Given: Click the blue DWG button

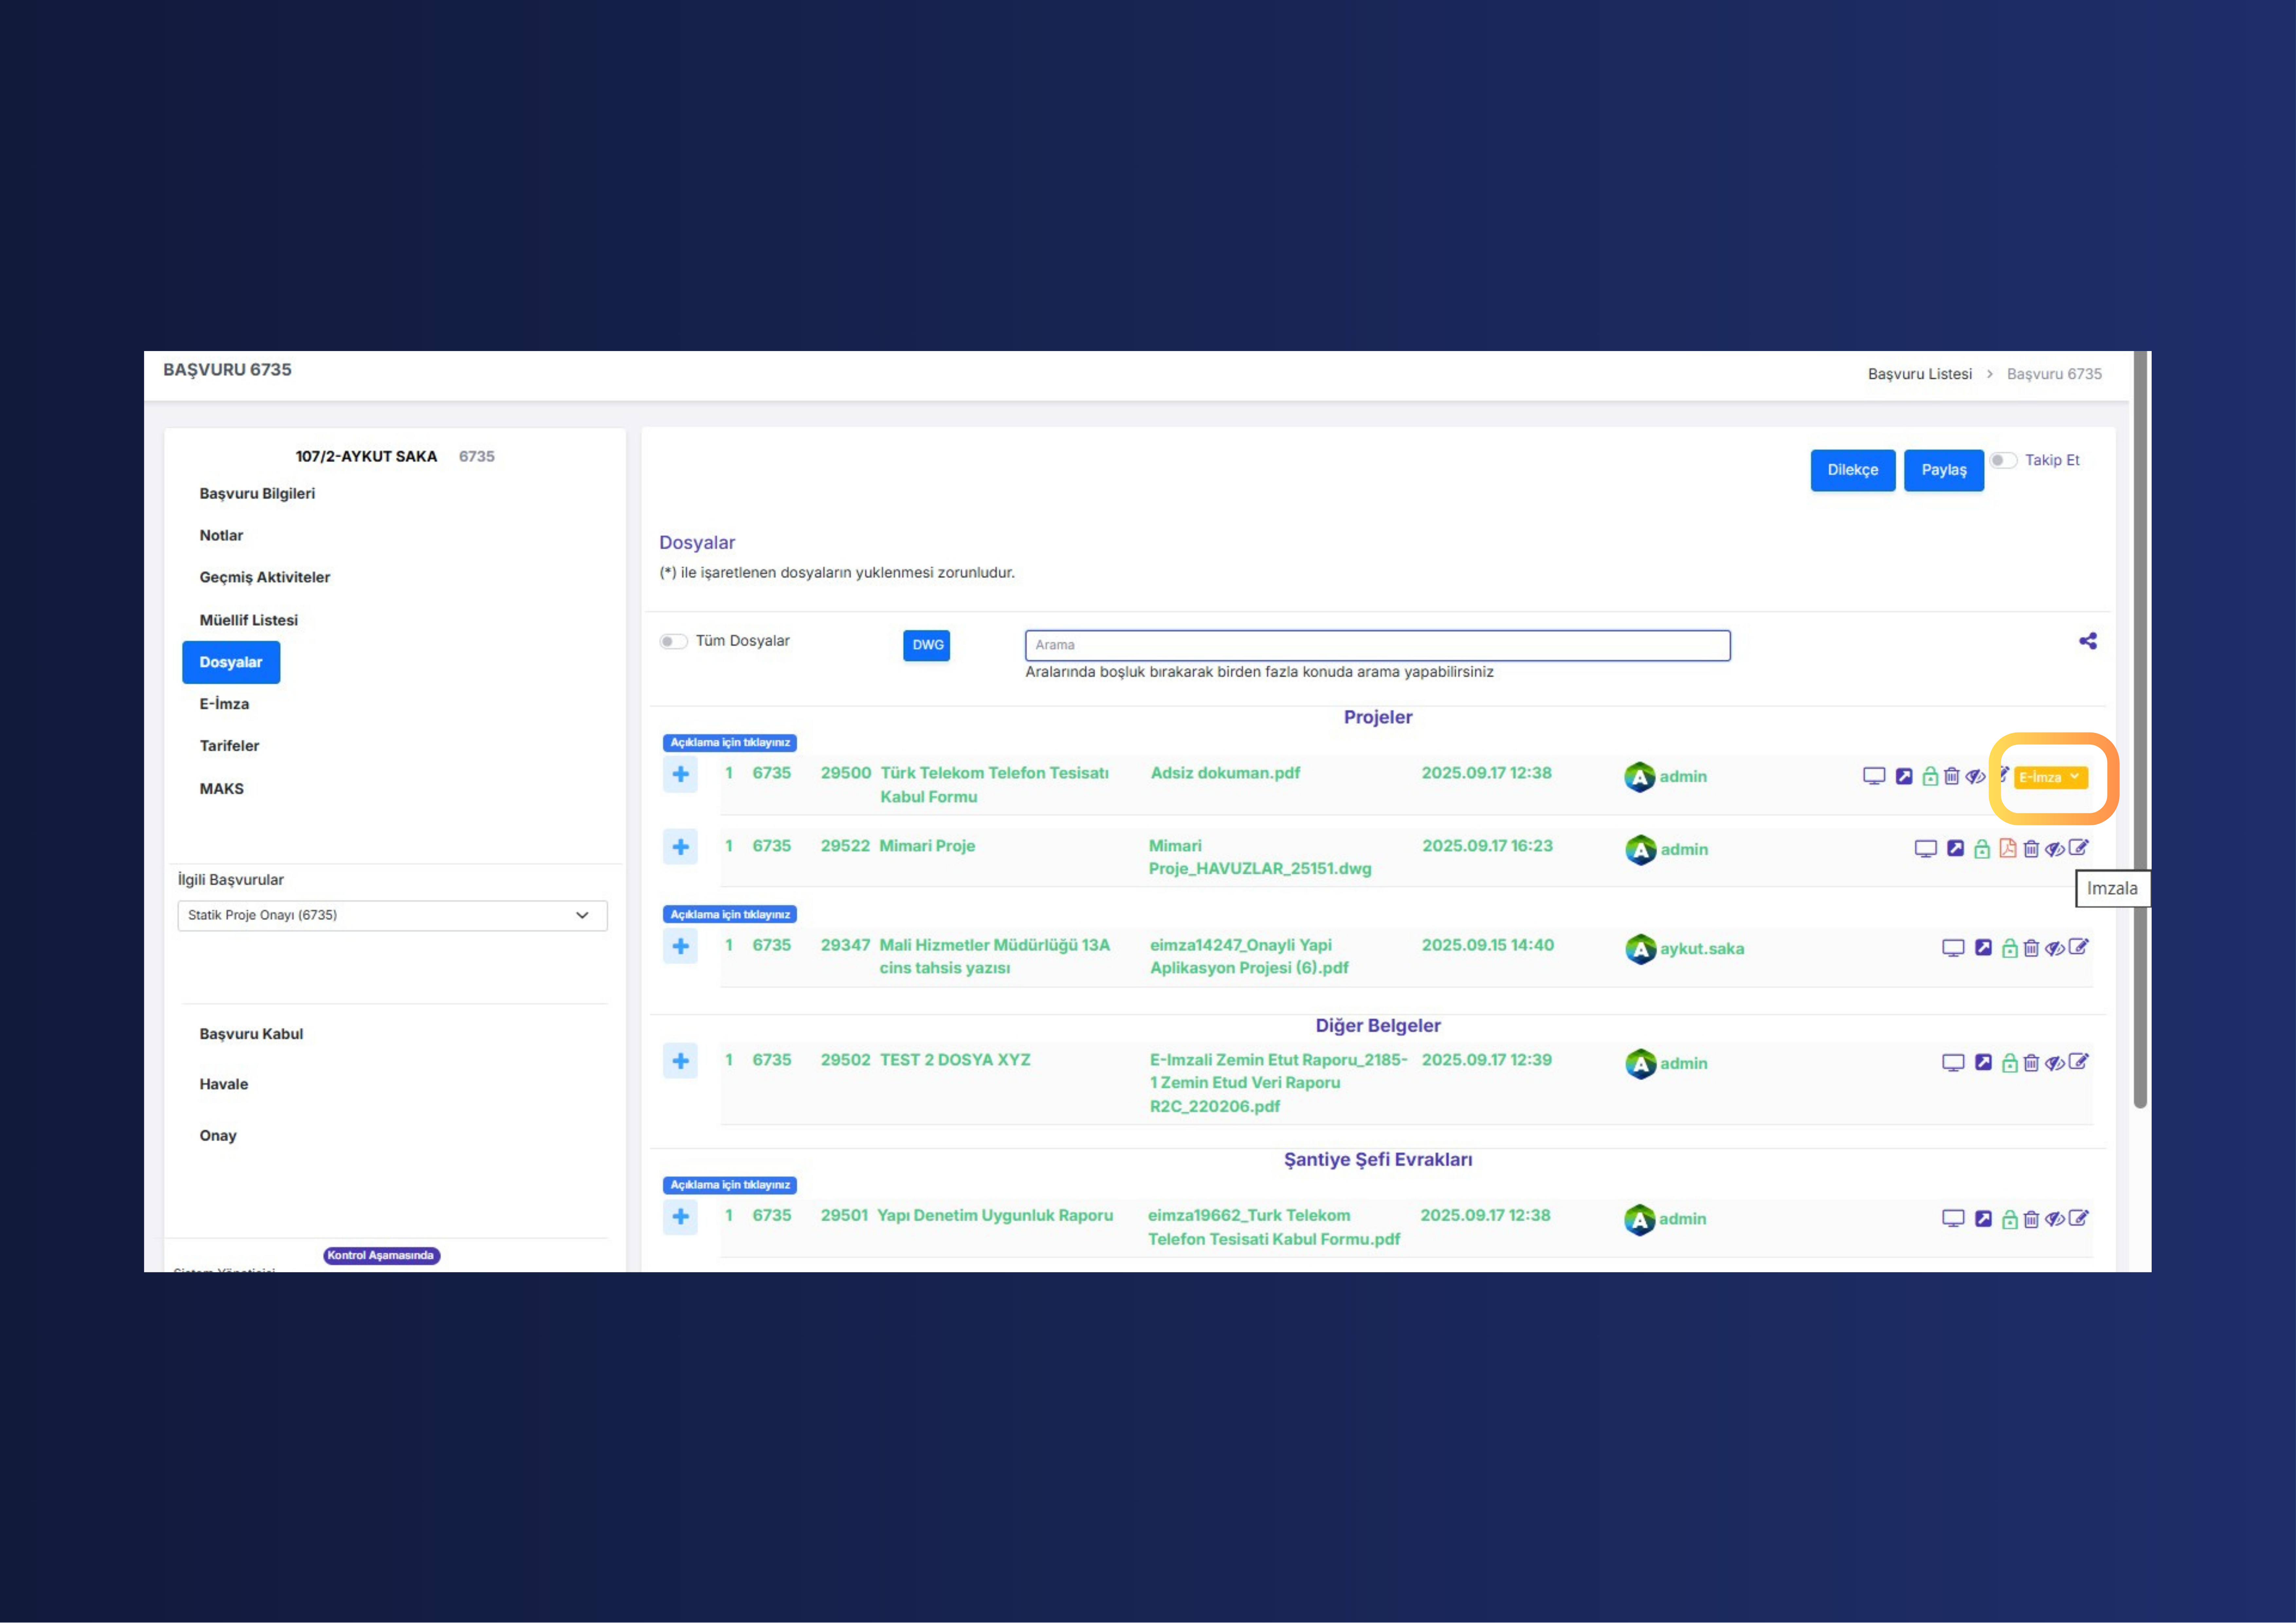Looking at the screenshot, I should (927, 645).
